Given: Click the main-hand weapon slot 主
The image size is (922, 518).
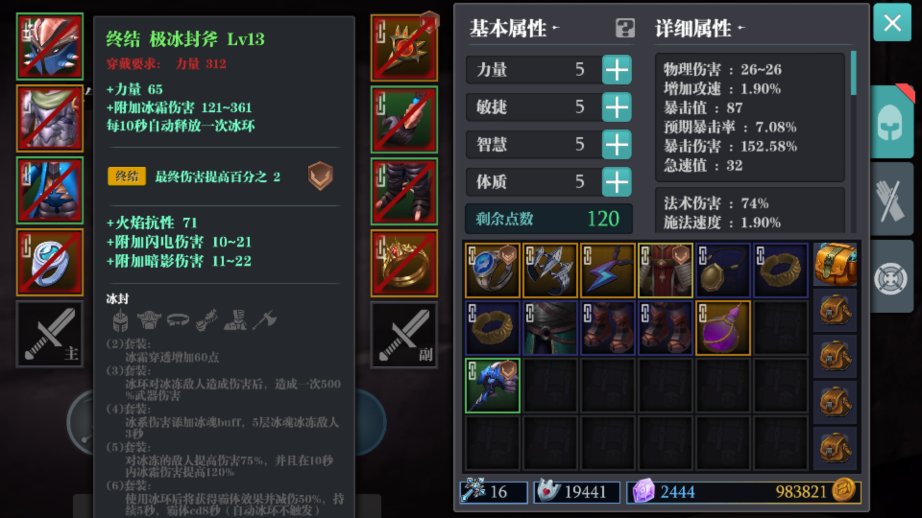Looking at the screenshot, I should 50,334.
